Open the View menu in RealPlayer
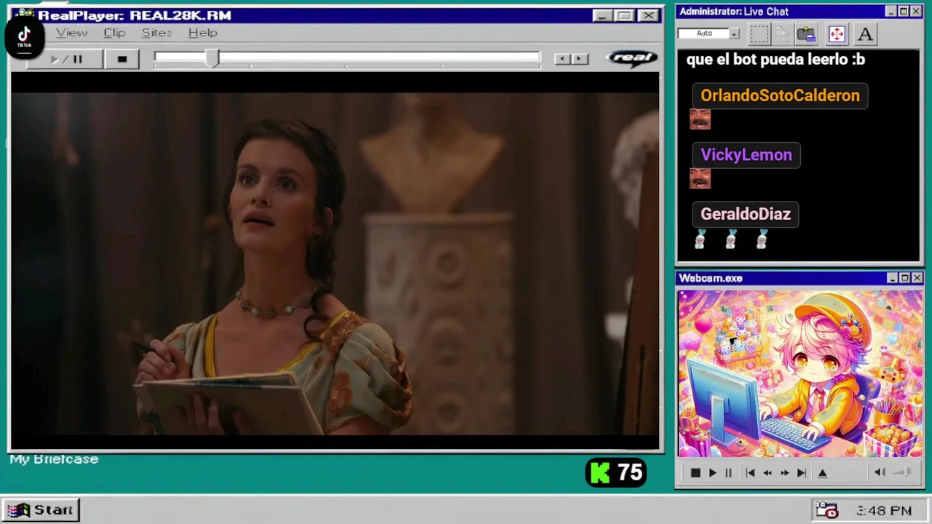Screen dimensions: 932x524 point(71,33)
